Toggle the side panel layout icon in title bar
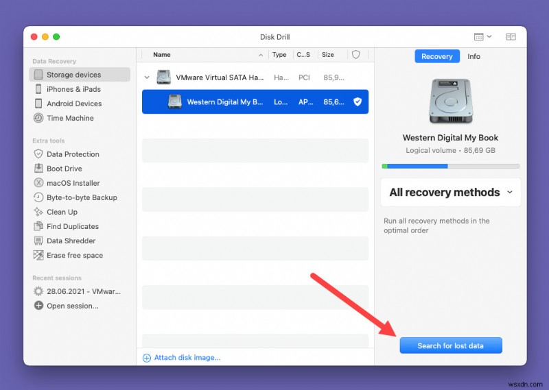This screenshot has width=549, height=390. 511,37
